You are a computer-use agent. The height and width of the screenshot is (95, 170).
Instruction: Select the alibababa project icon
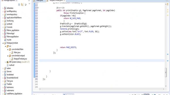click(x=5, y=8)
